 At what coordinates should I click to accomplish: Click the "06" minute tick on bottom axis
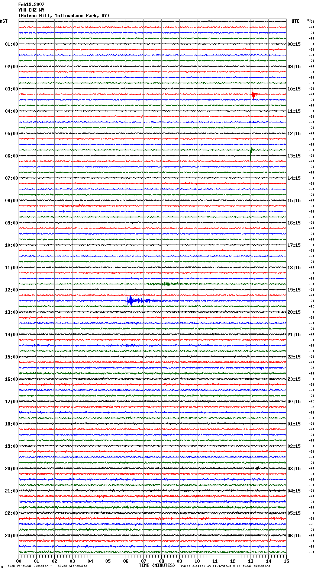126,561
